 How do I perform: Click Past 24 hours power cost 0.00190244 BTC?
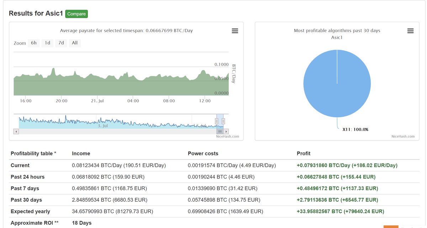coord(221,177)
